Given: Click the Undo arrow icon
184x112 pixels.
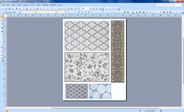Looking at the screenshot, I should click(47, 8).
